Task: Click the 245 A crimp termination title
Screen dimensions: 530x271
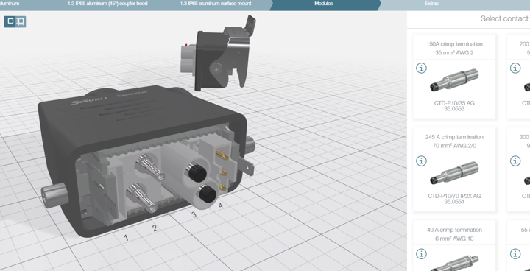Action: (x=454, y=137)
